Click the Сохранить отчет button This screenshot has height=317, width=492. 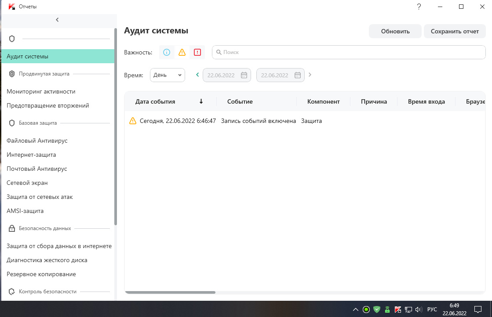coord(455,31)
